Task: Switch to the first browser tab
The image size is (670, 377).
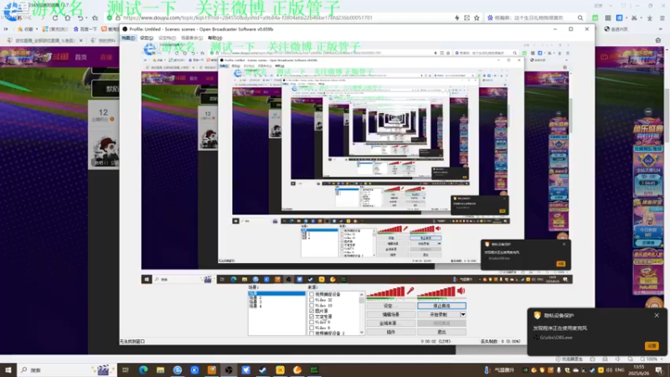Action: (45, 40)
